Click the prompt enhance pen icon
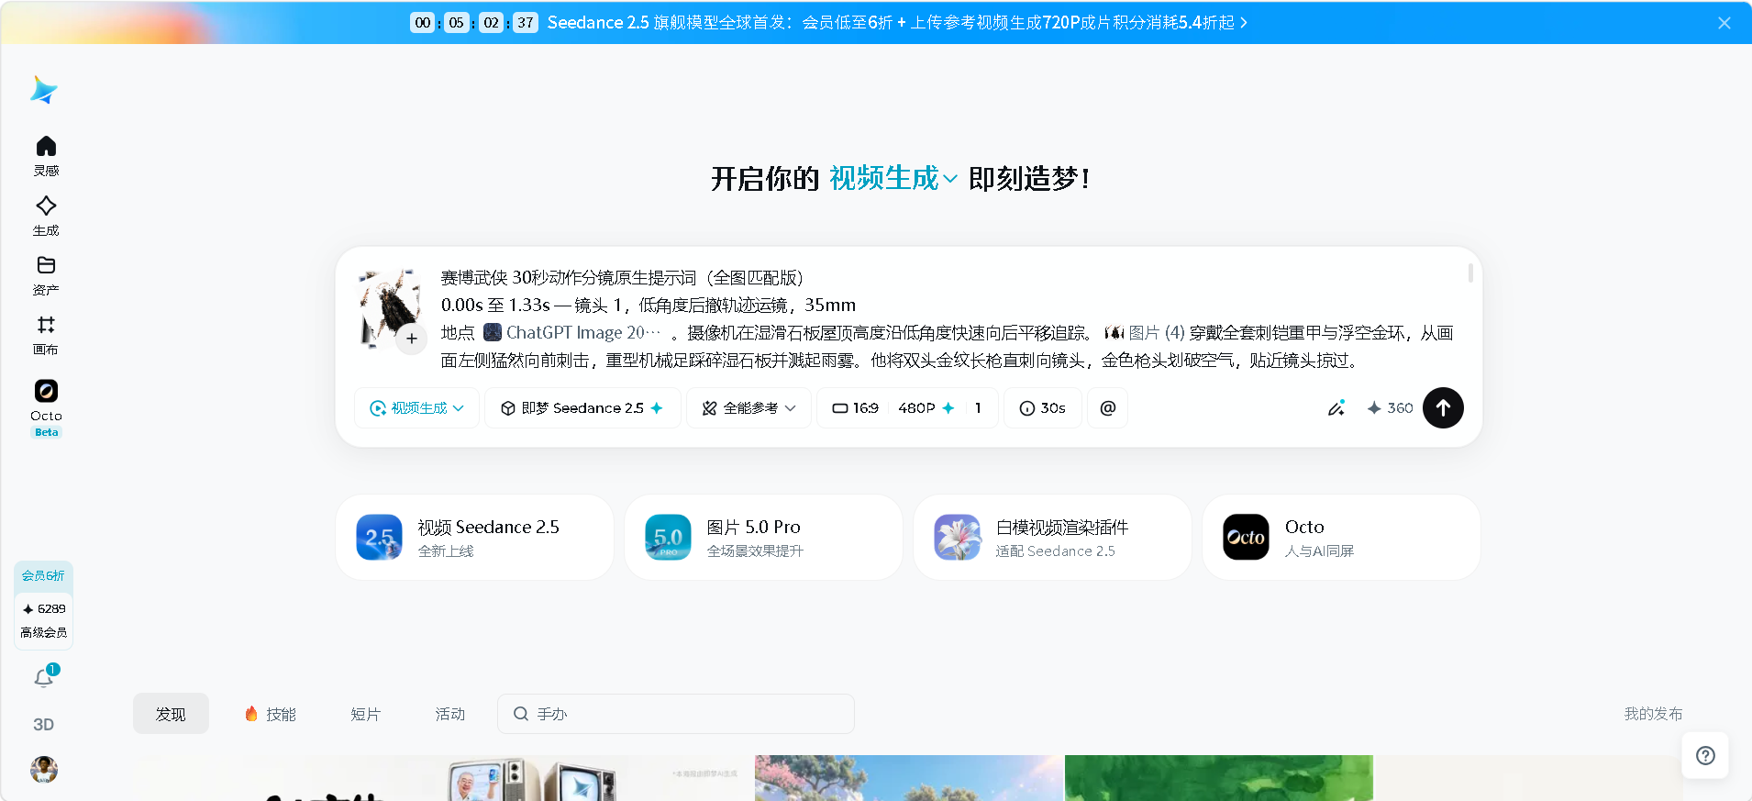 click(x=1336, y=408)
